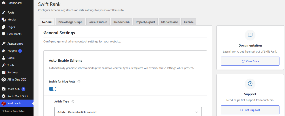
Task: Click the Support card title
Action: [250, 94]
